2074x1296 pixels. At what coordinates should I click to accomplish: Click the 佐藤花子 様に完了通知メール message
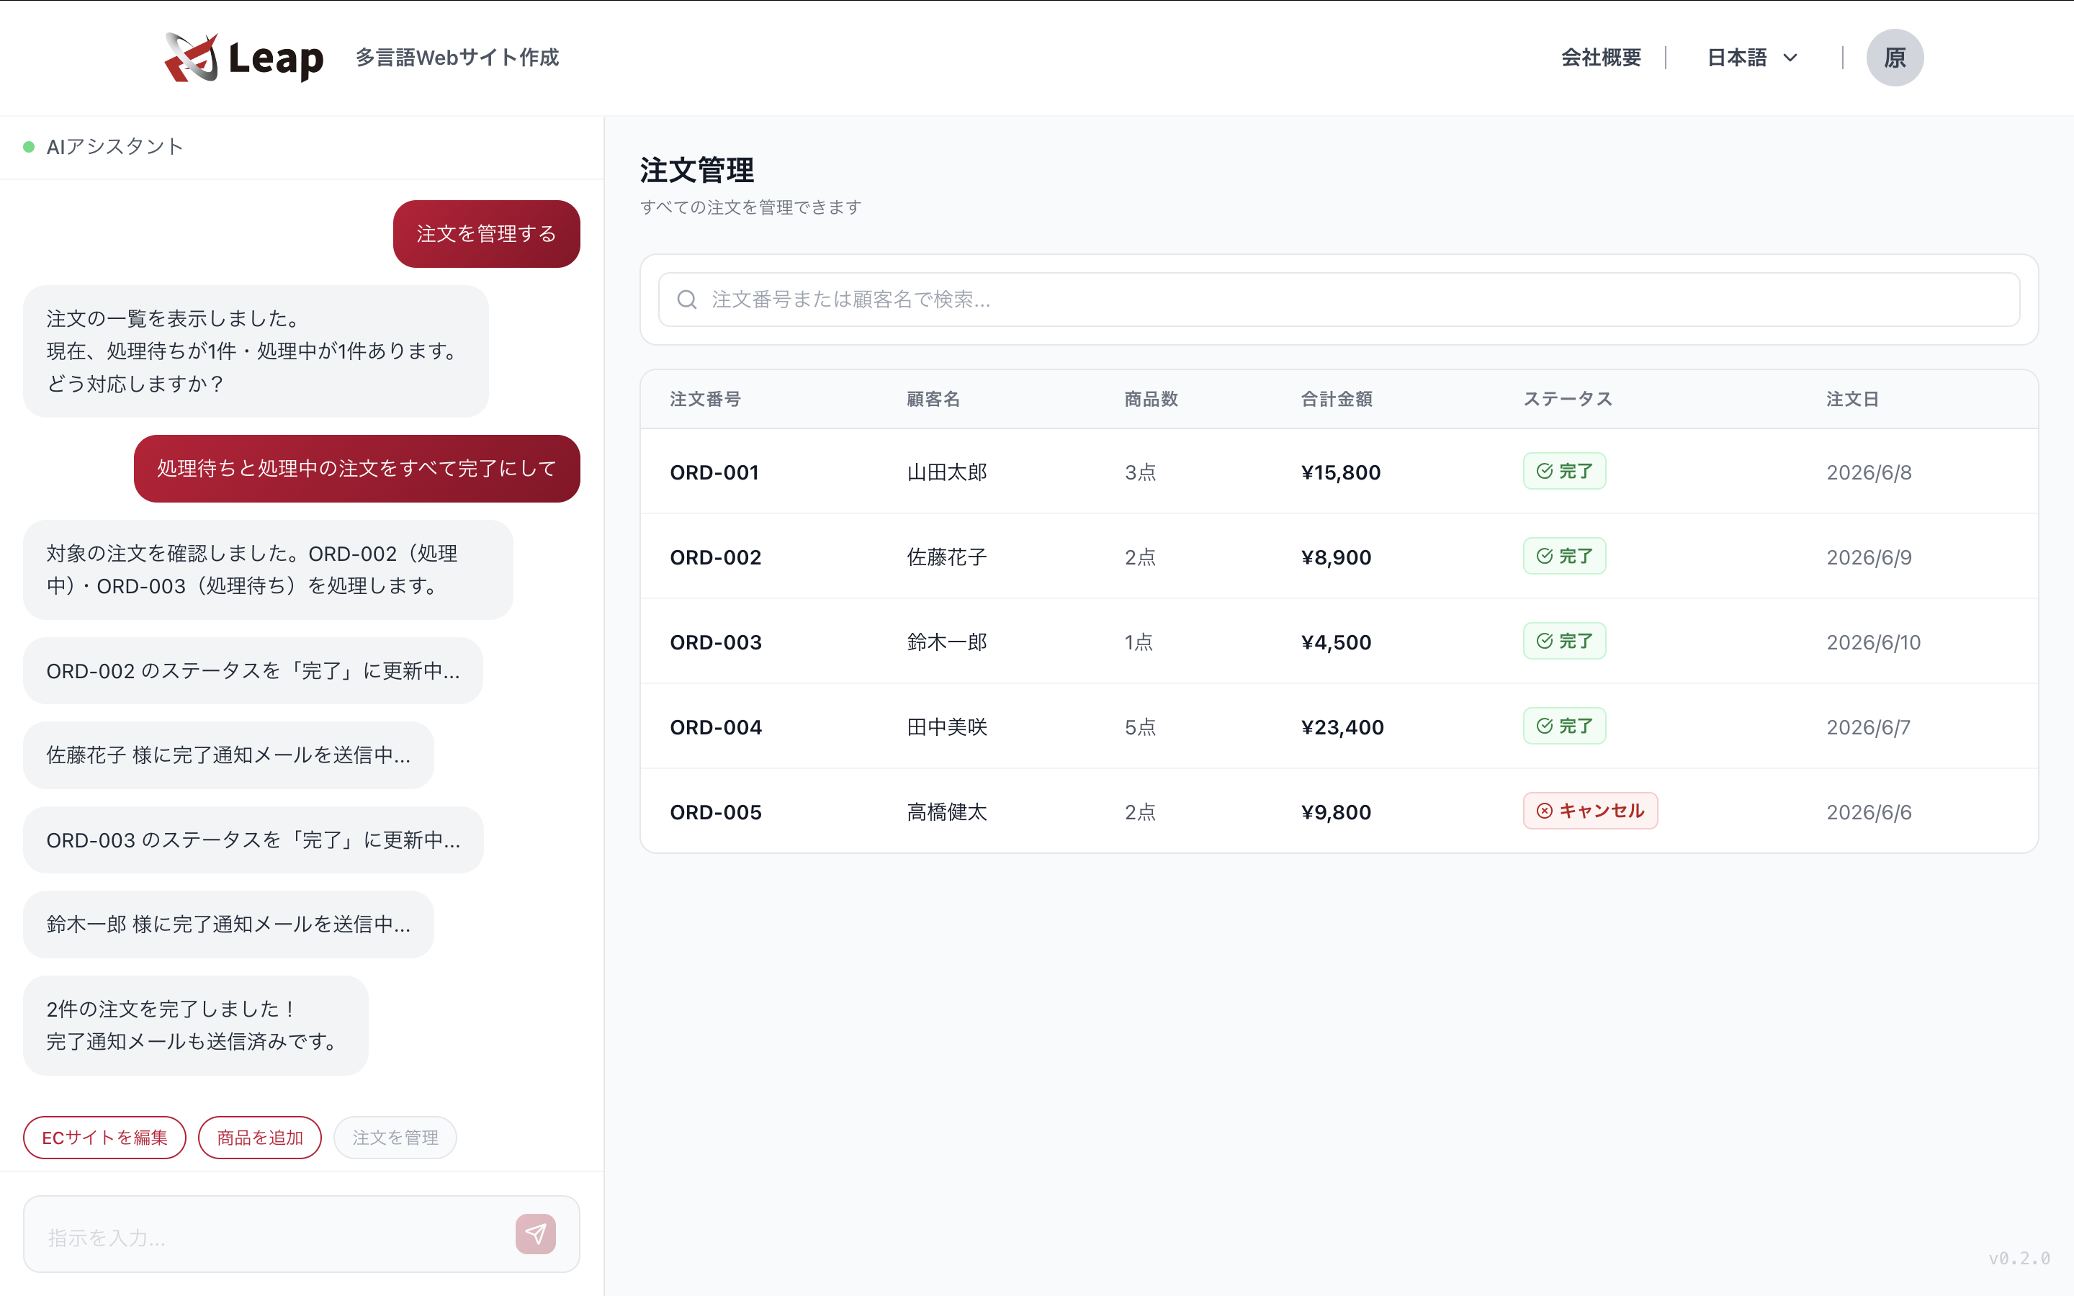tap(228, 755)
